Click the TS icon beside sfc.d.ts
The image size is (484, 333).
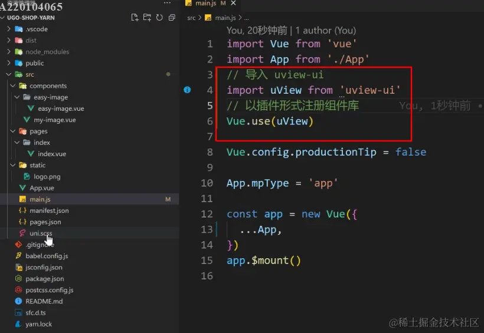18,312
